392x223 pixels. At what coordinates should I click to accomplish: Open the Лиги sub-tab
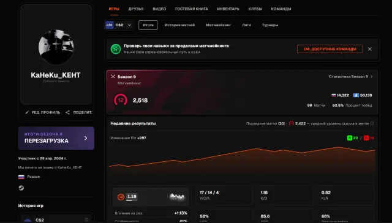coord(246,25)
